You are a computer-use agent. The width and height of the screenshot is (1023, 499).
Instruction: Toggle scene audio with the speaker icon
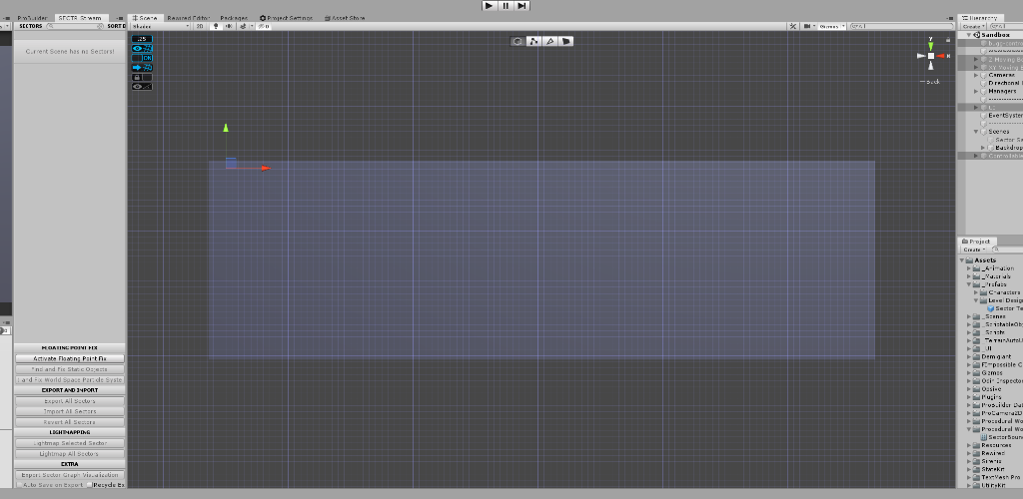(x=229, y=26)
